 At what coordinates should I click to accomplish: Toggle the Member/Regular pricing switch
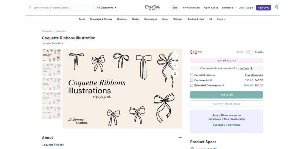(249, 52)
